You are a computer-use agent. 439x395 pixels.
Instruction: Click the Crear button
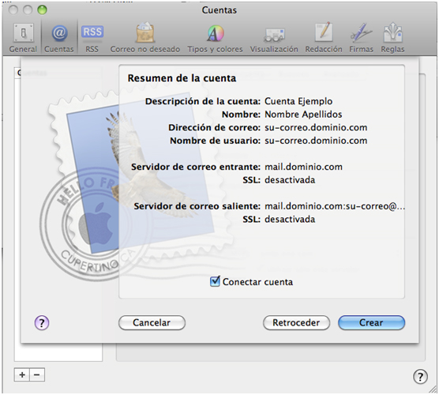(x=371, y=323)
